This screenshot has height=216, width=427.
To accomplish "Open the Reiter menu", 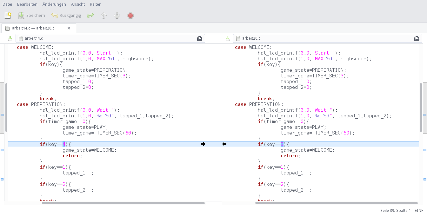I will pyautogui.click(x=95, y=4).
